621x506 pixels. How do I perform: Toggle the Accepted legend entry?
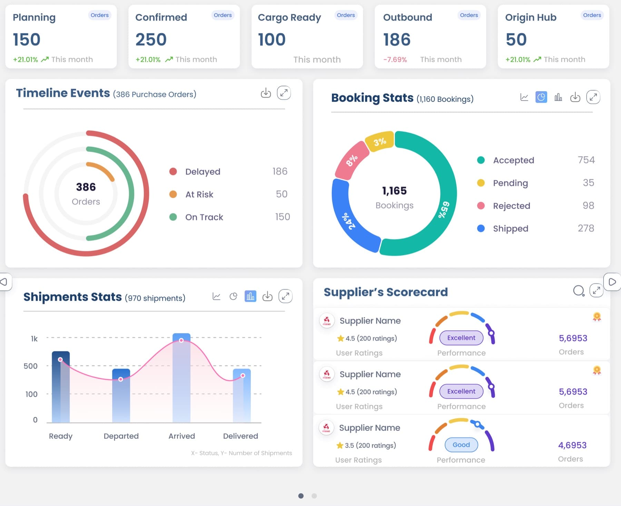[x=536, y=160]
